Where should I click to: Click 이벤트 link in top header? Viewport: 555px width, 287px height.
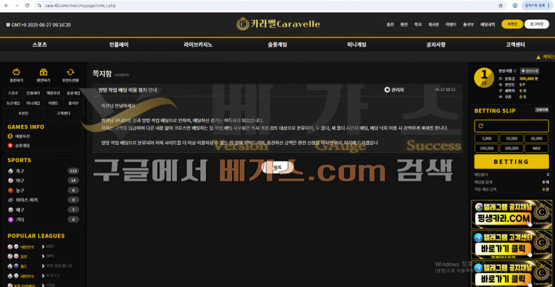point(451,25)
